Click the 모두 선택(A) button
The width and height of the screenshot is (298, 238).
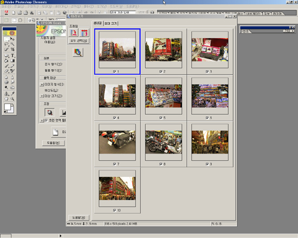click(x=79, y=41)
